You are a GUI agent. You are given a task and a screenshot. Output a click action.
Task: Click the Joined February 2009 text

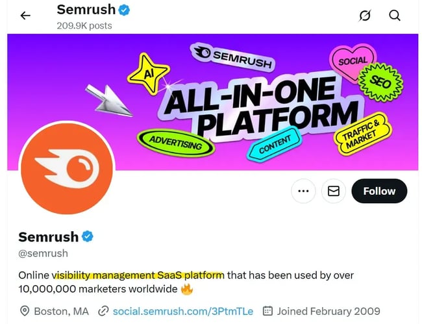point(329,311)
